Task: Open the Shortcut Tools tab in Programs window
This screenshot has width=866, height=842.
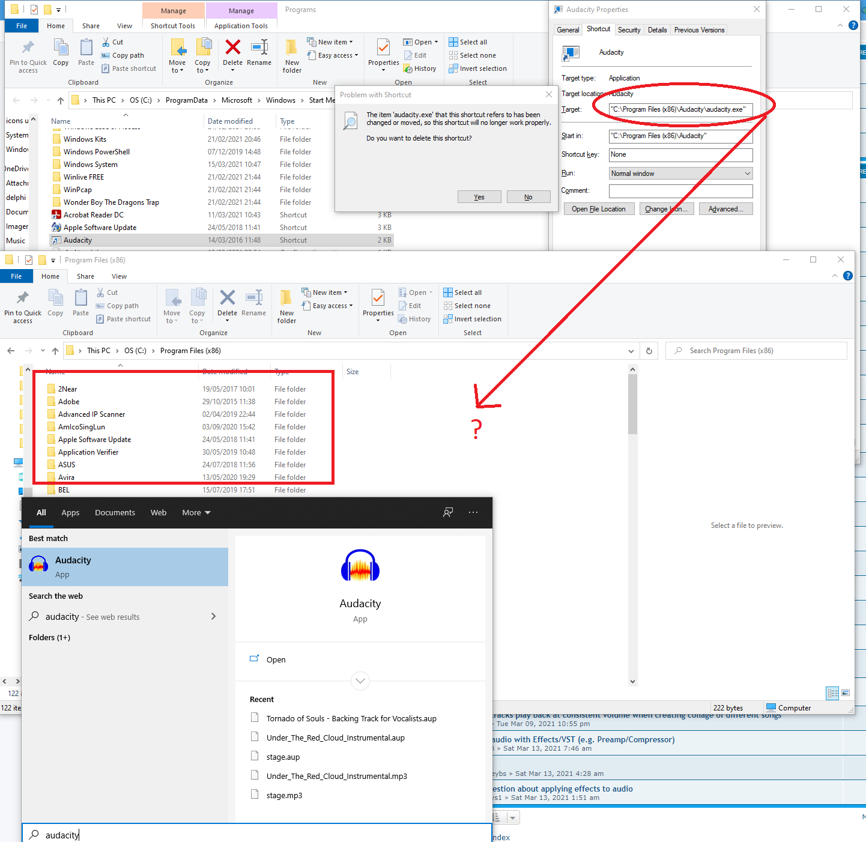Action: click(173, 26)
